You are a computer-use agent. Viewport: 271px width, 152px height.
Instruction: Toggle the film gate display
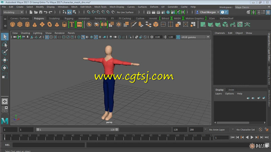[x=51, y=37]
